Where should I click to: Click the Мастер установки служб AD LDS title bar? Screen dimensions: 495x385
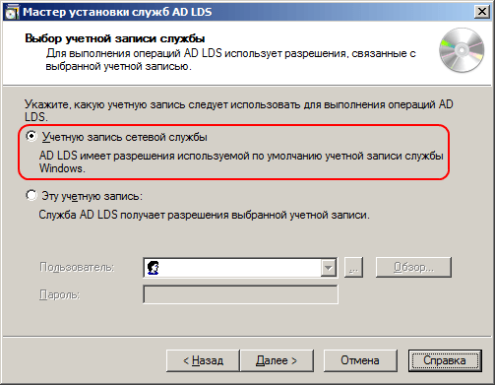[117, 12]
